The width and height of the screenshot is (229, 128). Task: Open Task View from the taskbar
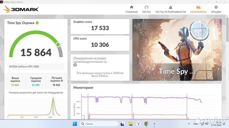122,124
